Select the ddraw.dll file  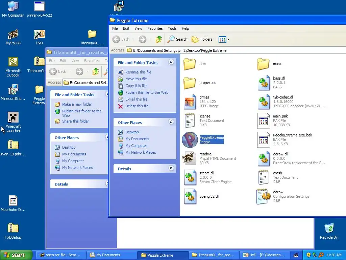(x=264, y=158)
